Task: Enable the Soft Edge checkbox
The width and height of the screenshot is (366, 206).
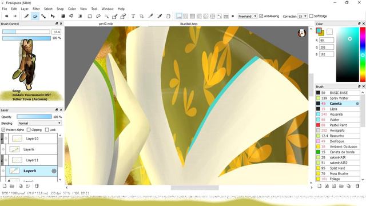Action: [311, 16]
